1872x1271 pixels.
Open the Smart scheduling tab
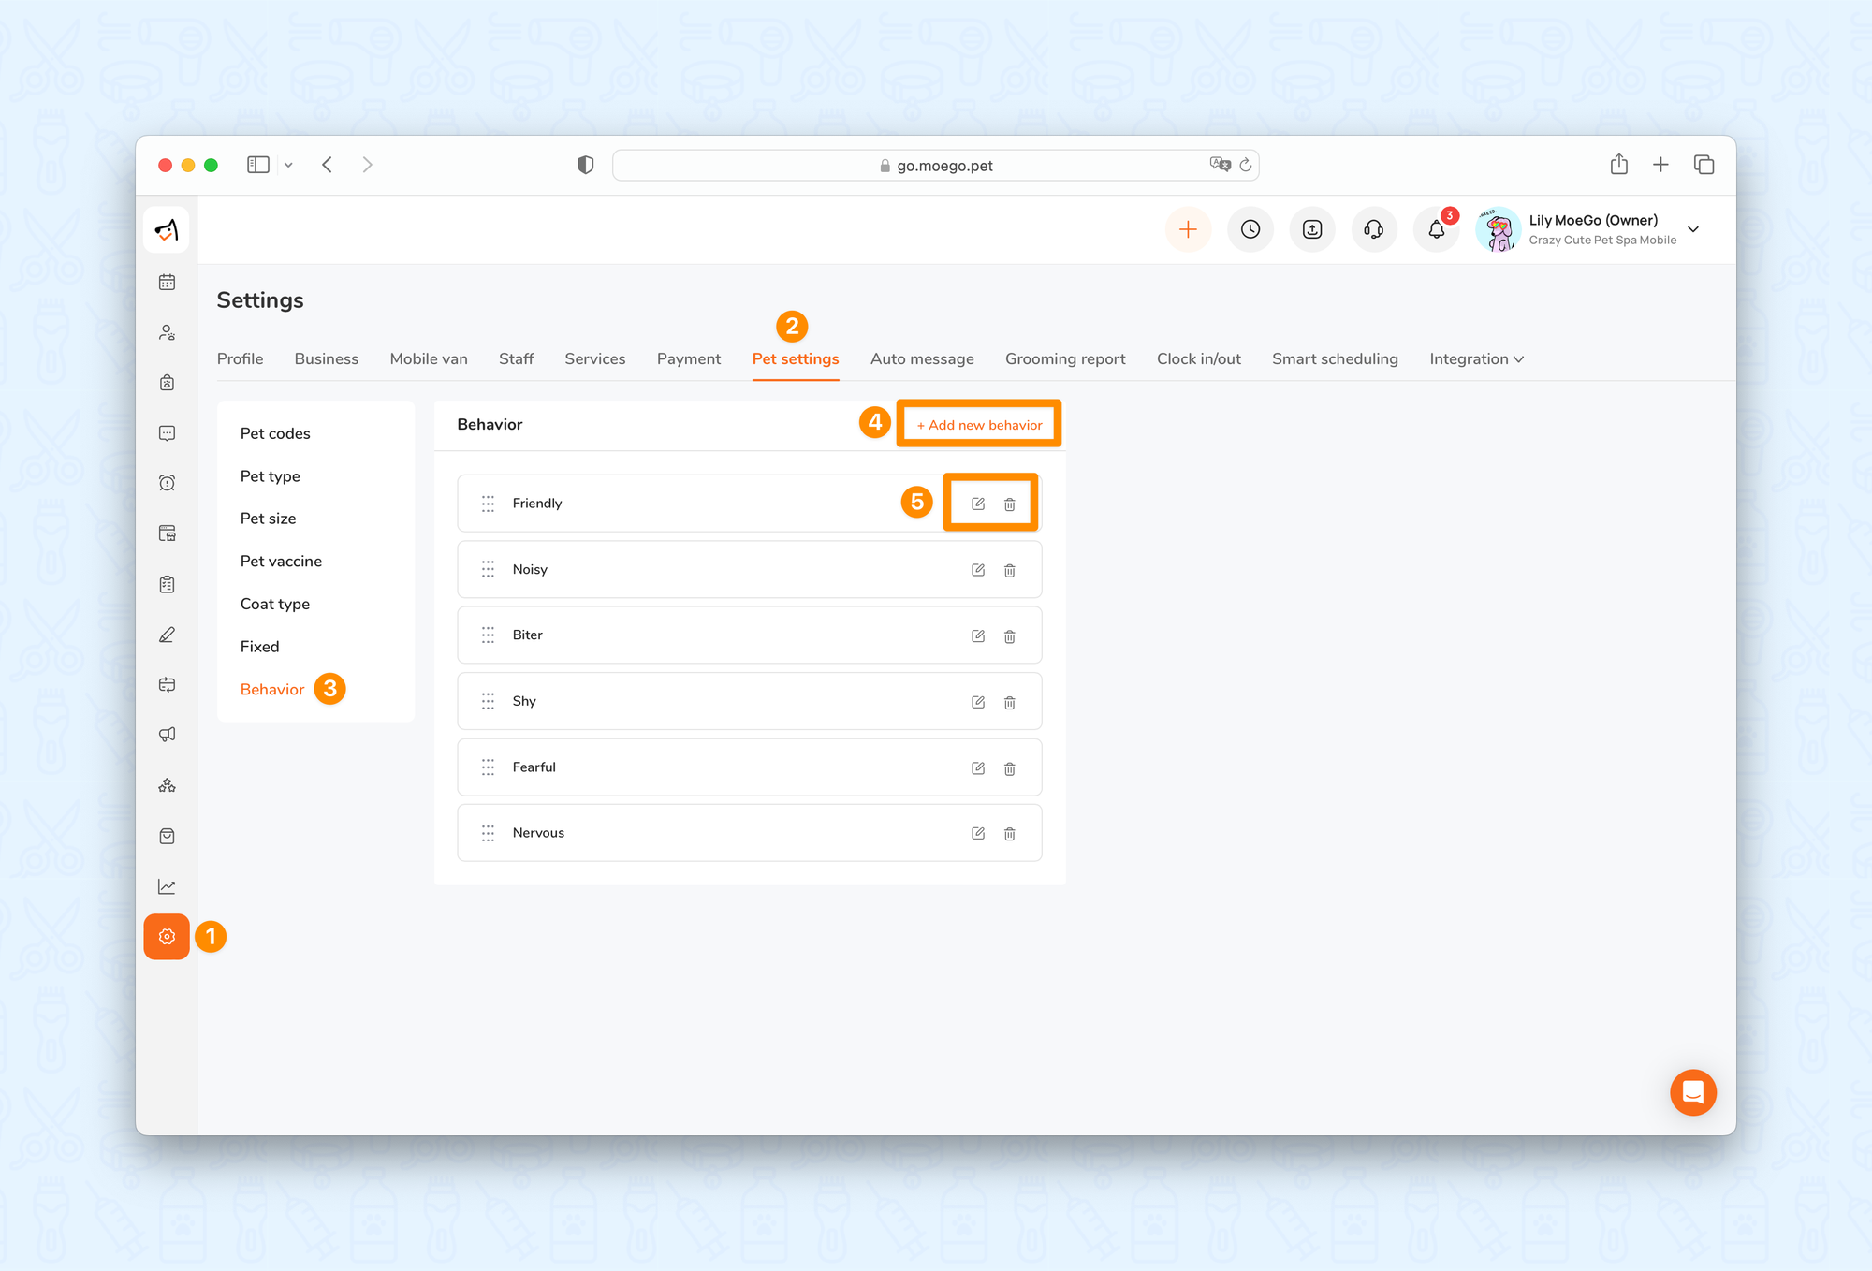coord(1334,359)
